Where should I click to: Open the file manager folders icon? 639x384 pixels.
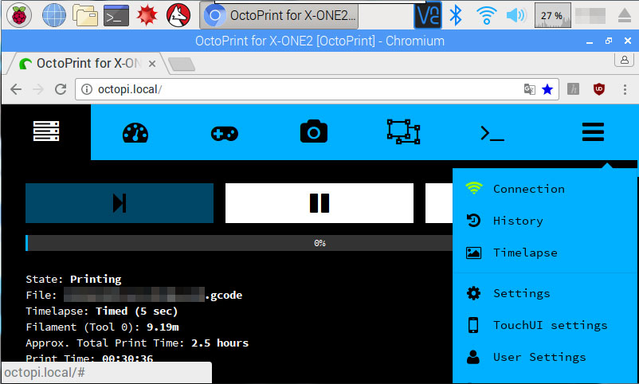[x=85, y=15]
